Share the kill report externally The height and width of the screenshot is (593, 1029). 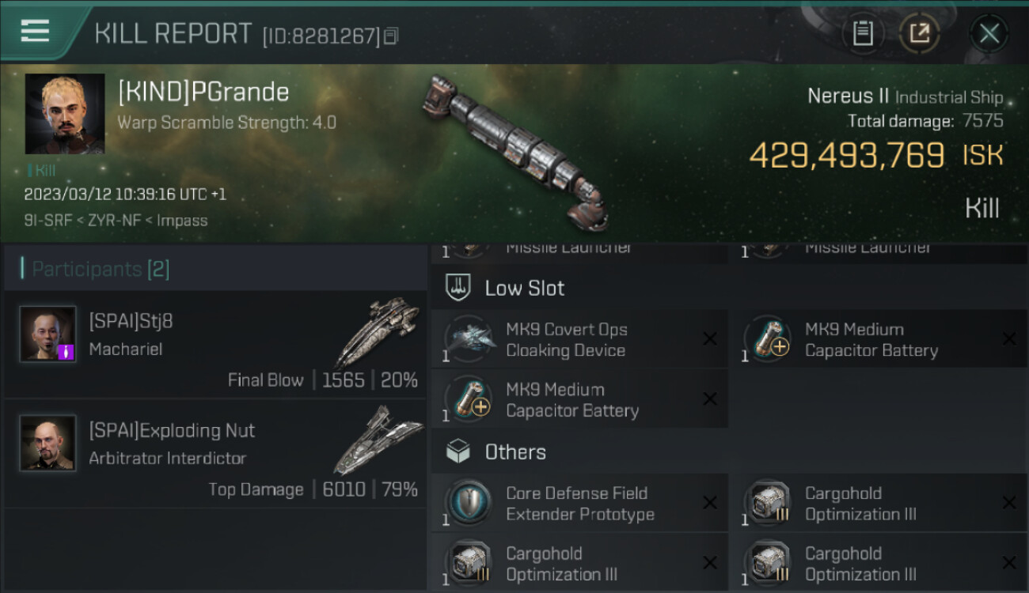919,33
